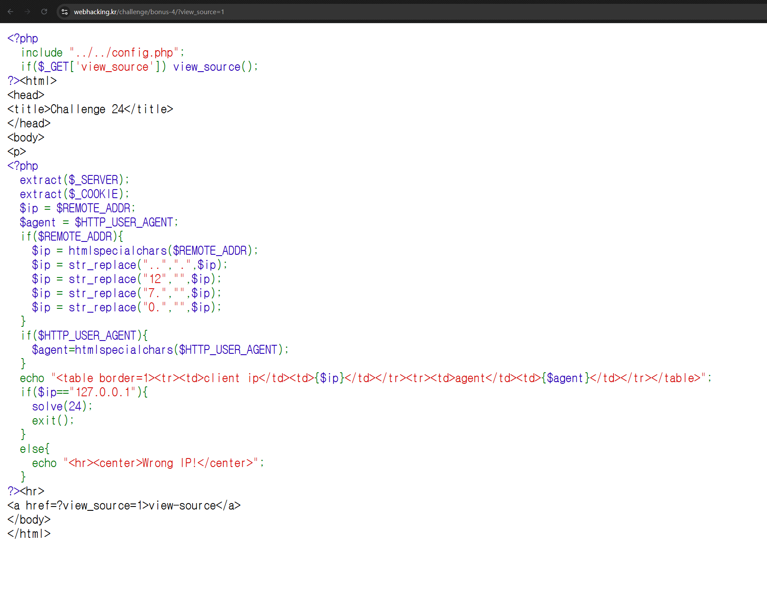
Task: Click the Wrong IP! echo line
Action: click(x=148, y=463)
